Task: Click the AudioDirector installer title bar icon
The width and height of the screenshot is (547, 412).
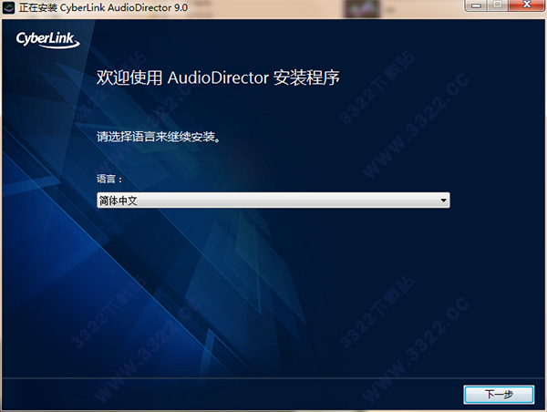Action: coord(9,7)
